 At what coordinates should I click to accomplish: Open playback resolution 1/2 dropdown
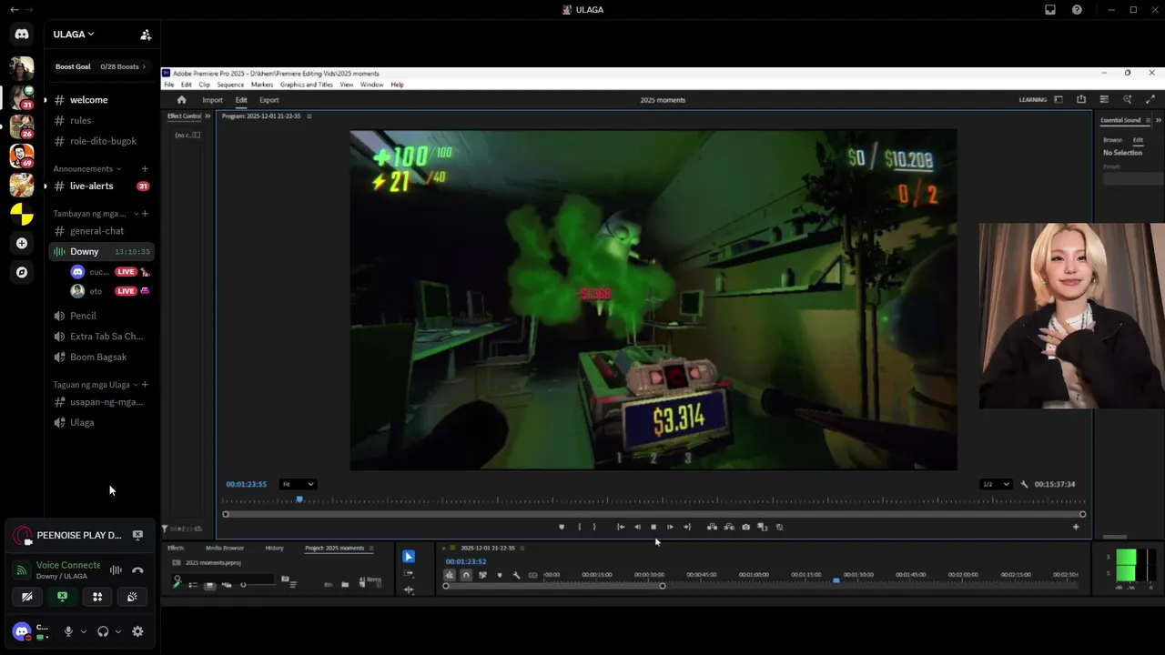click(995, 484)
